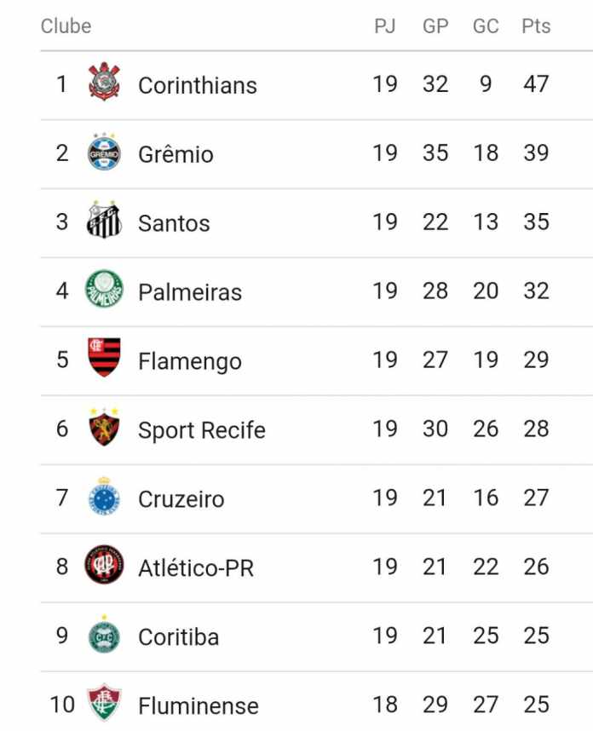
Task: Open the Grêmio team name link
Action: 176,154
